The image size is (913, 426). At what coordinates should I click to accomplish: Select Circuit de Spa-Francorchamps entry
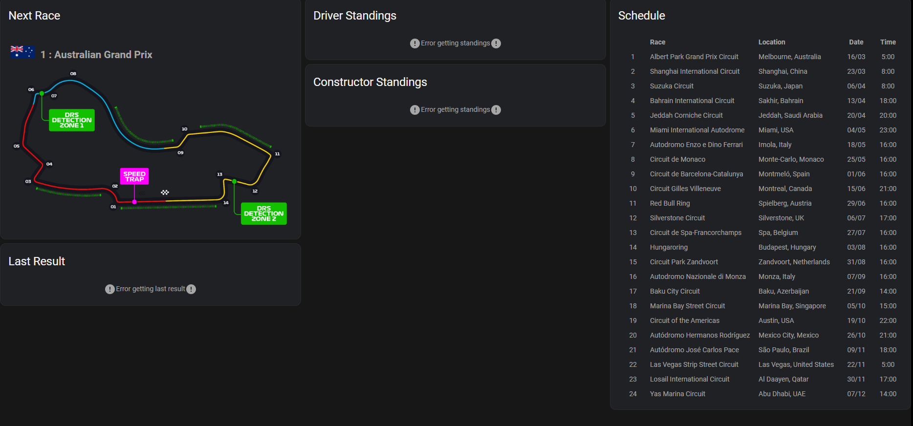click(x=696, y=233)
